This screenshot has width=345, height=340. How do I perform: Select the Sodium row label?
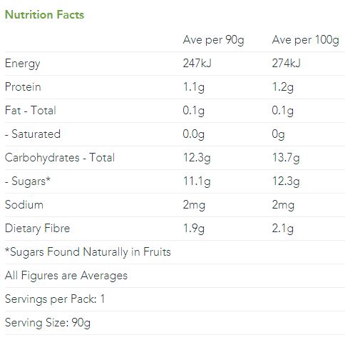(x=24, y=204)
